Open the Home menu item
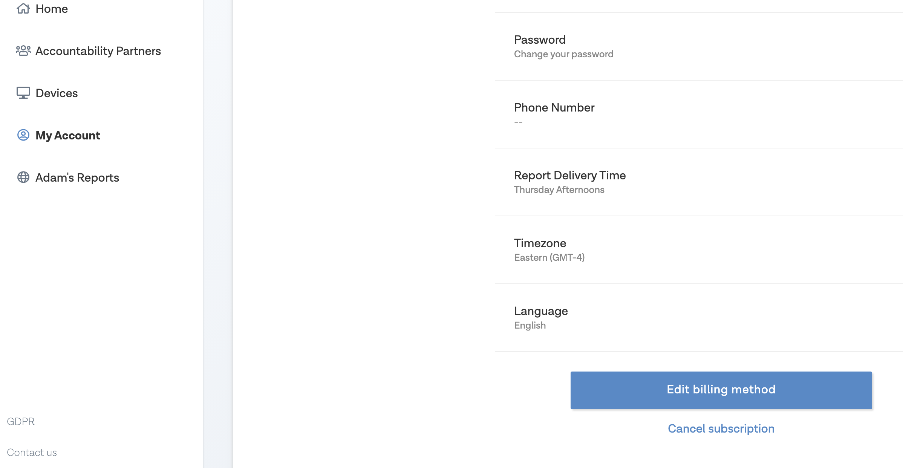 [x=52, y=9]
